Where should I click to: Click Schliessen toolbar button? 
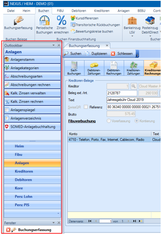pyautogui.click(x=122, y=54)
